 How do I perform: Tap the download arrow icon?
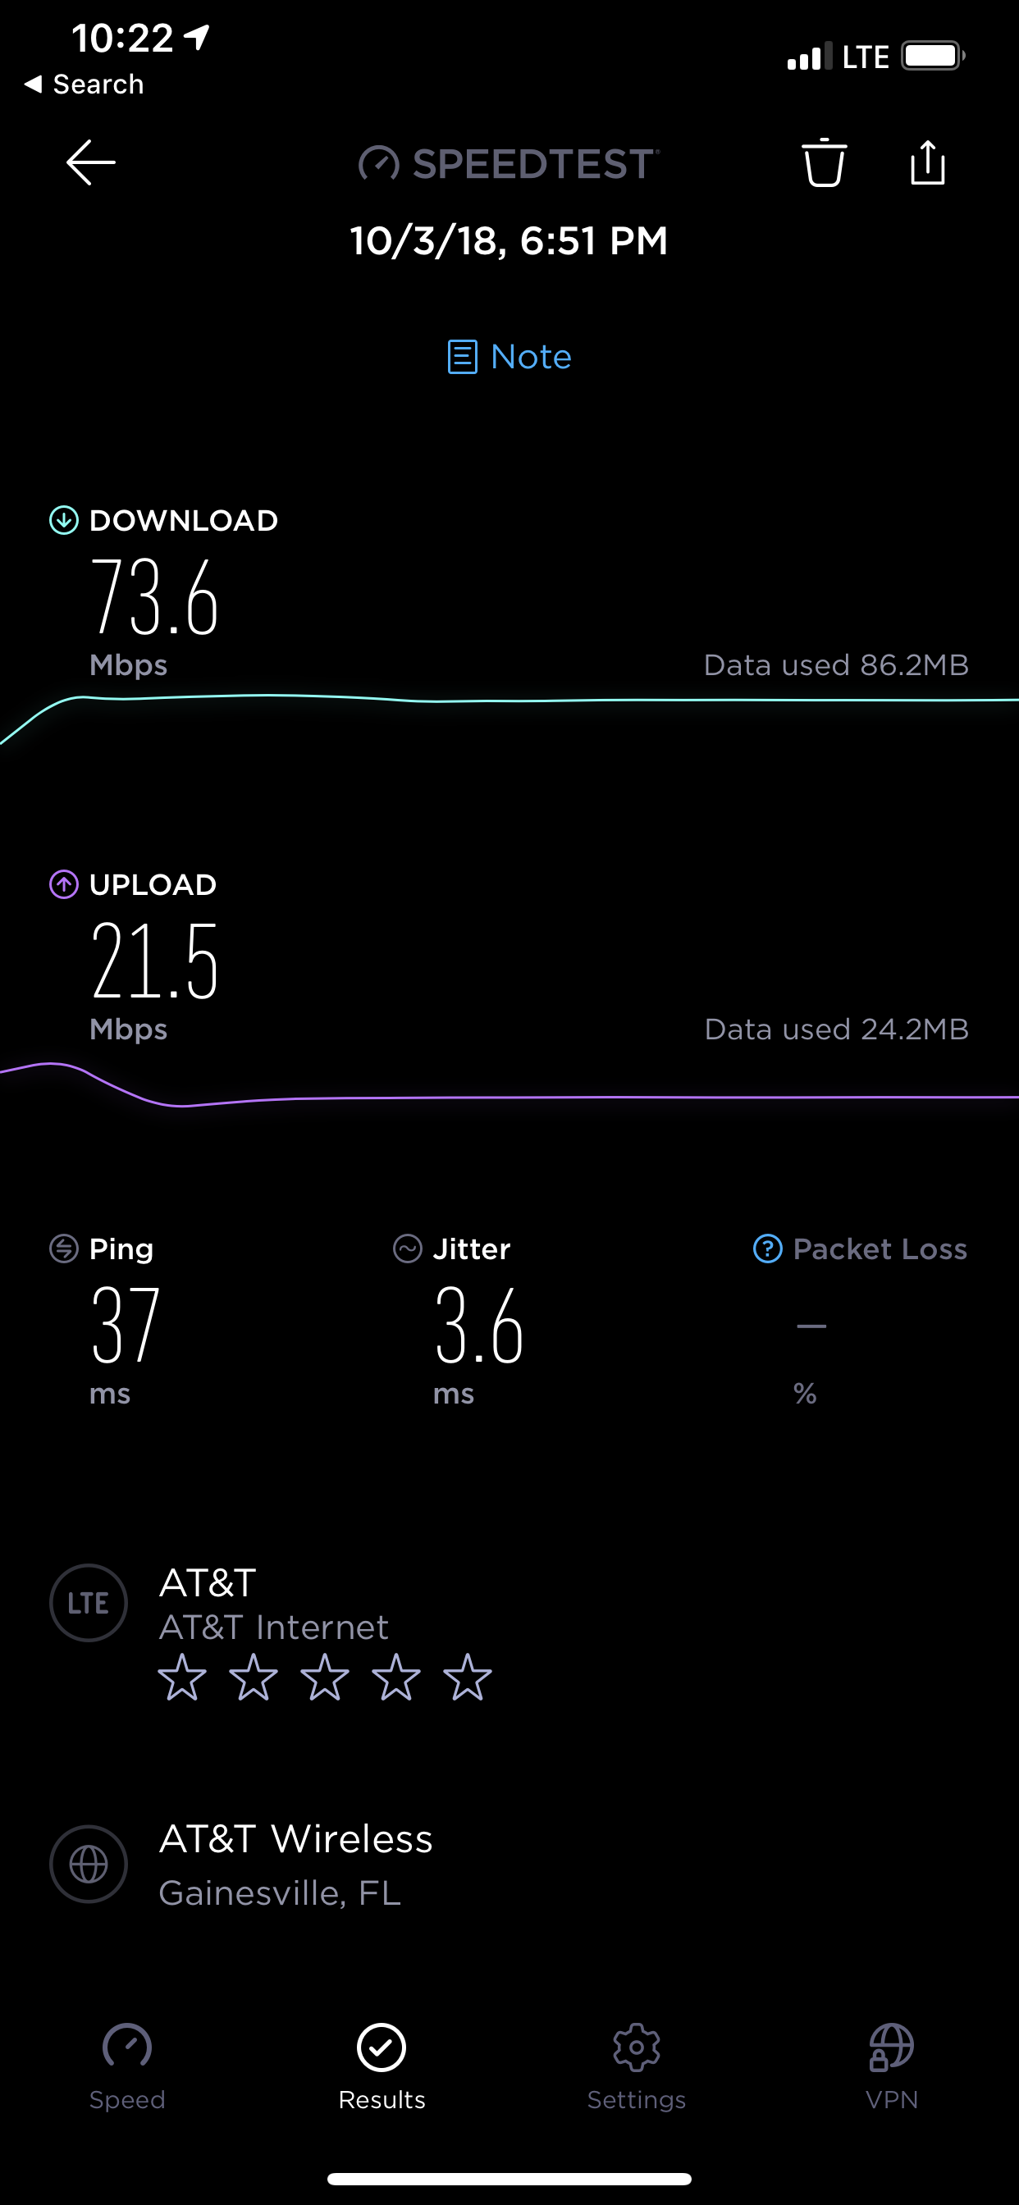pos(64,519)
